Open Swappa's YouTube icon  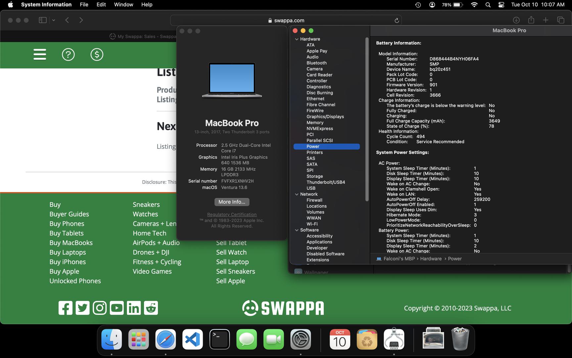coord(117,308)
